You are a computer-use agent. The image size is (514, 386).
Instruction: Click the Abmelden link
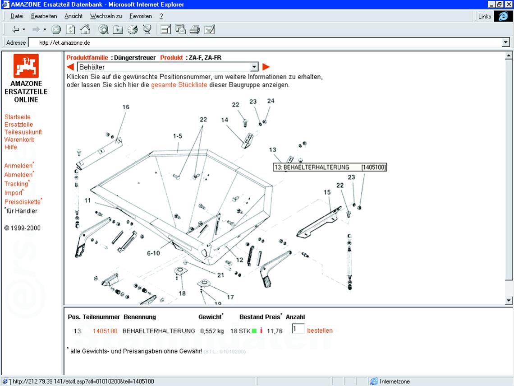(18, 175)
